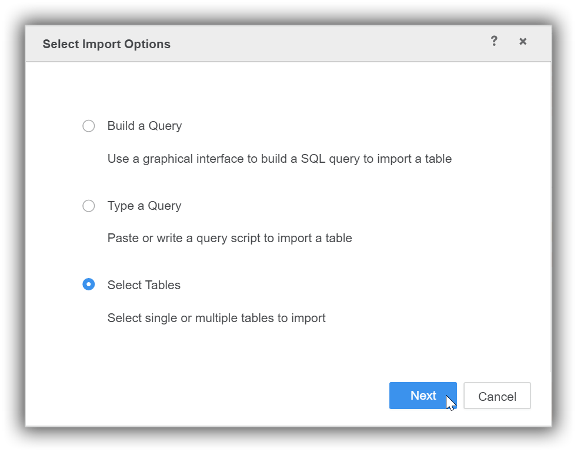The height and width of the screenshot is (452, 577).
Task: Abort the import with Cancel
Action: [497, 396]
